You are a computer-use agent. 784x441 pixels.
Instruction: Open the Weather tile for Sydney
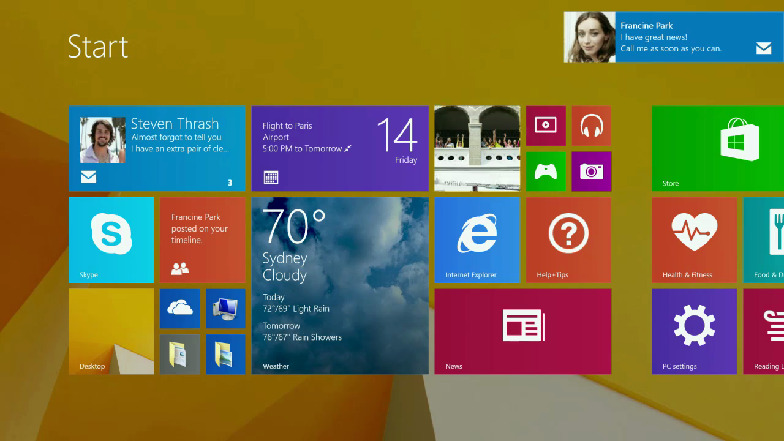[x=340, y=285]
